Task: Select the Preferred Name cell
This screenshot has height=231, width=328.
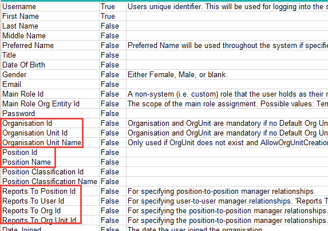Action: click(x=50, y=45)
